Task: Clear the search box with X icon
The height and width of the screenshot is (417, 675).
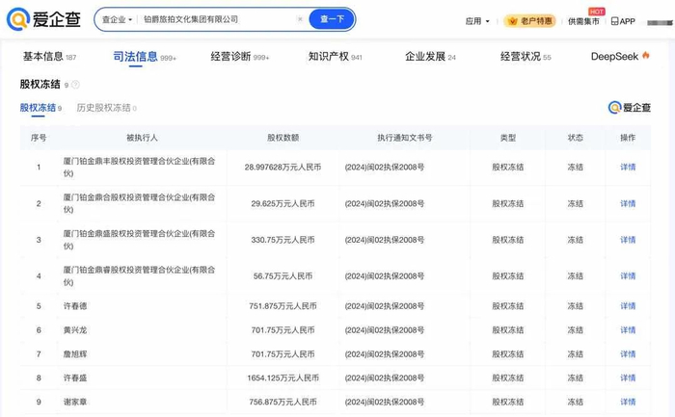Action: tap(300, 19)
